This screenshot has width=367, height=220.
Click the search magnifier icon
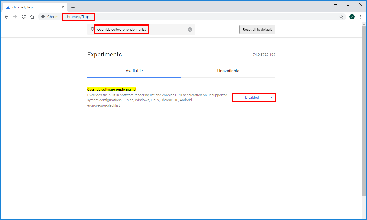coord(92,29)
